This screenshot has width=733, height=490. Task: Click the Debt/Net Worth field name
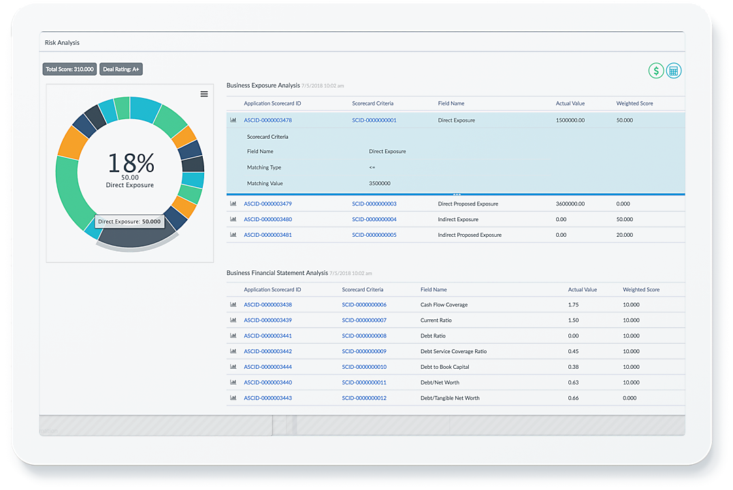(x=440, y=382)
